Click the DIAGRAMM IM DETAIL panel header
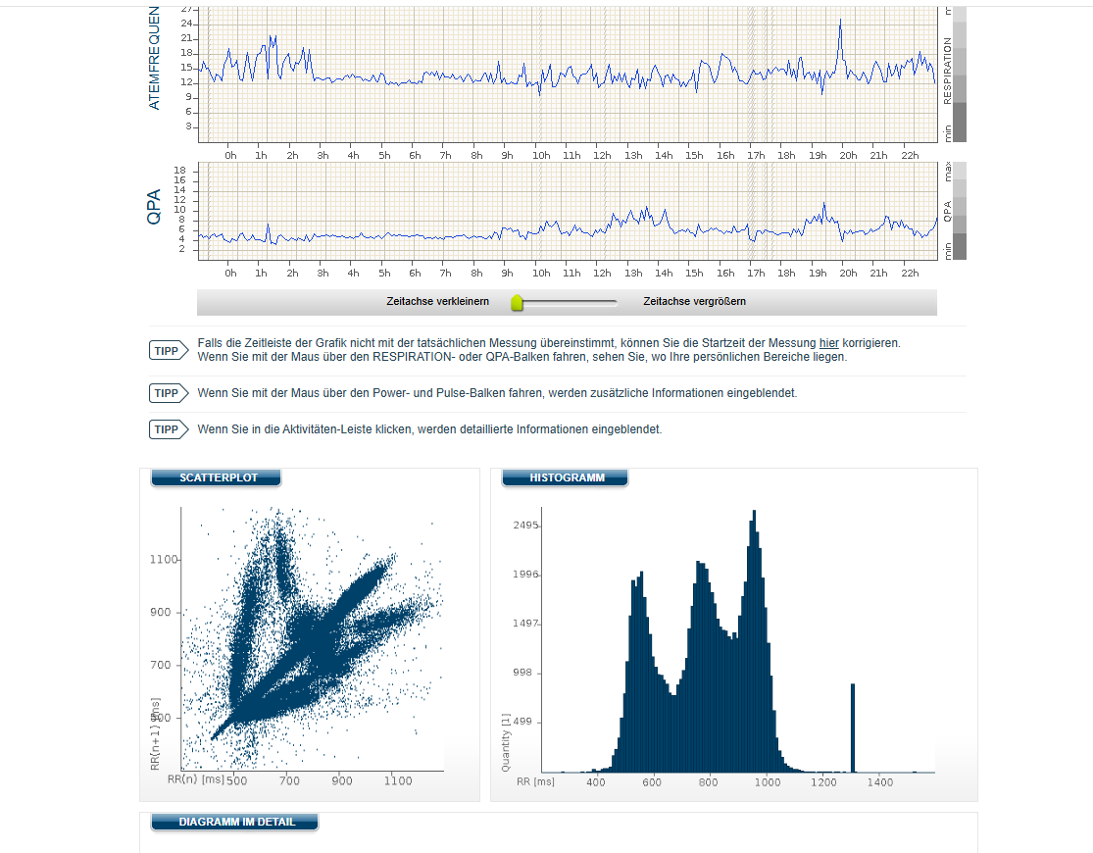The height and width of the screenshot is (853, 1093). [x=235, y=822]
